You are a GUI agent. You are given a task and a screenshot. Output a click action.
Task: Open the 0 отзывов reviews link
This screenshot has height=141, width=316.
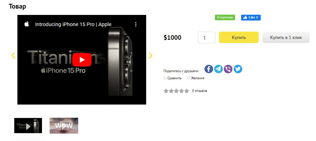click(200, 91)
